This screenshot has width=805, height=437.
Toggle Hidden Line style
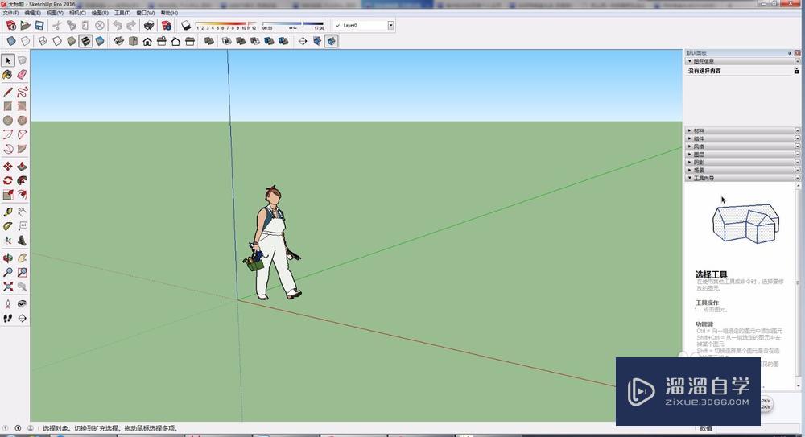tap(57, 41)
